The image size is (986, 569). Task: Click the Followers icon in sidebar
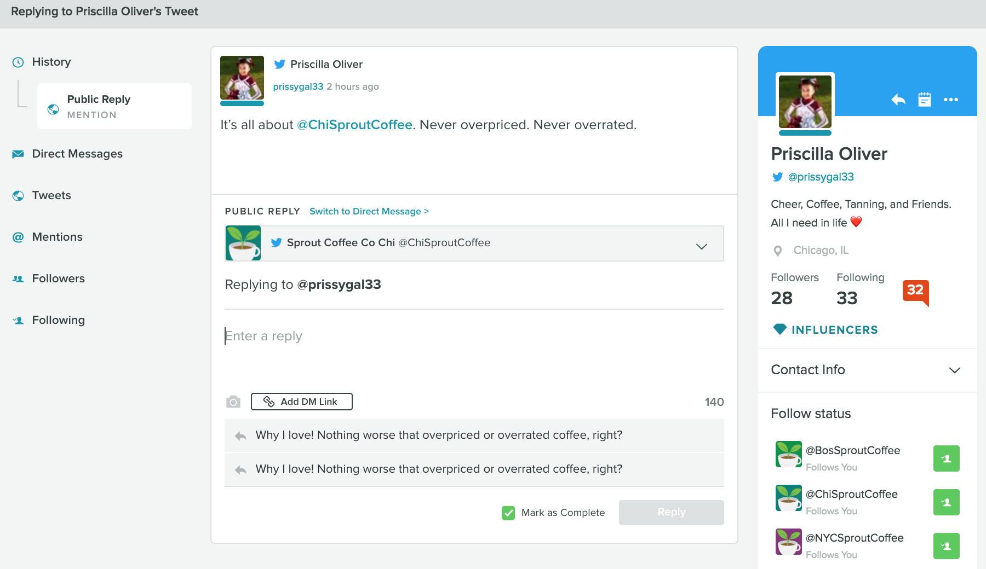point(17,278)
